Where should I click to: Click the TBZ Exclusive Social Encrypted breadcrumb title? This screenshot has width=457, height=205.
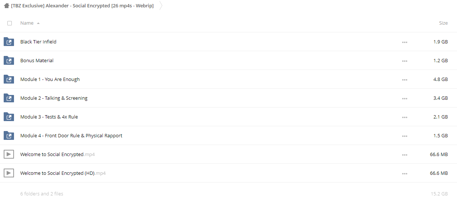tap(82, 6)
